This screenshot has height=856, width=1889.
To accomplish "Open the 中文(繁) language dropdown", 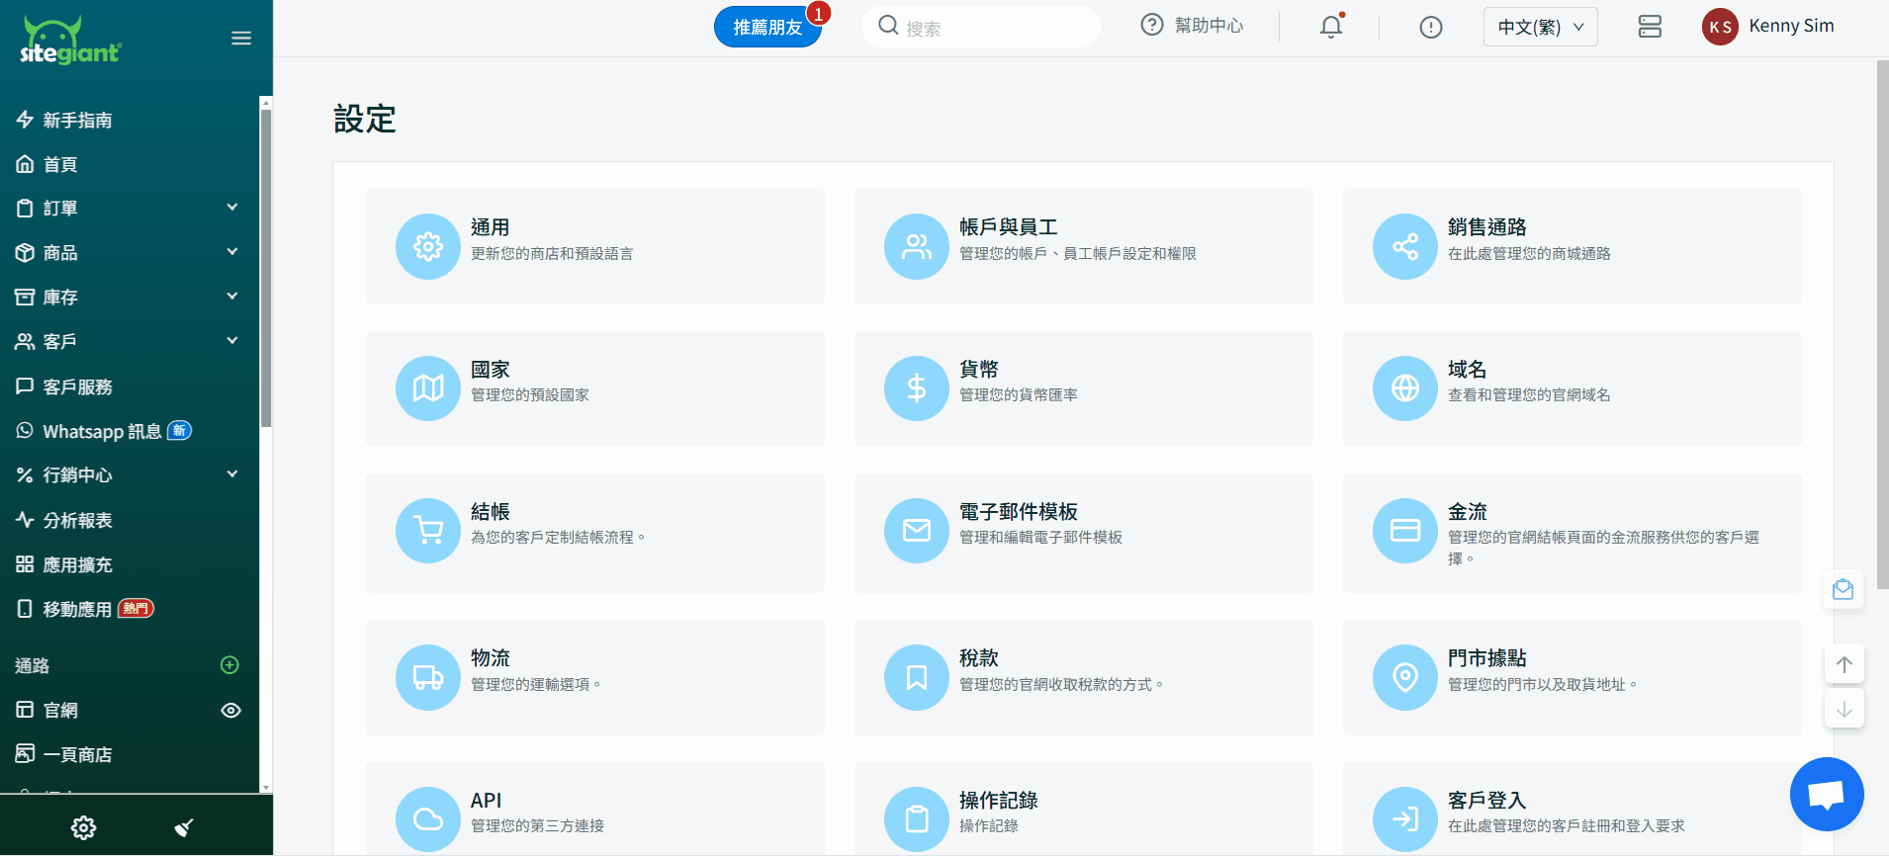I will (1540, 27).
